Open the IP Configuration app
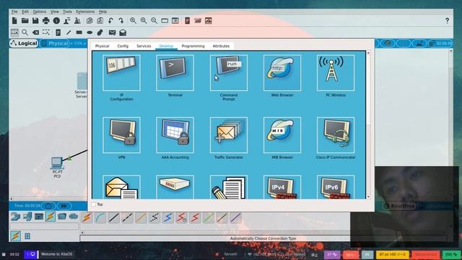Image resolution: width=462 pixels, height=260 pixels. coord(121,73)
